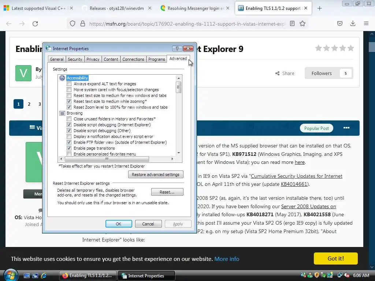
Task: Click the Share icon on the forum page
Action: 278,73
